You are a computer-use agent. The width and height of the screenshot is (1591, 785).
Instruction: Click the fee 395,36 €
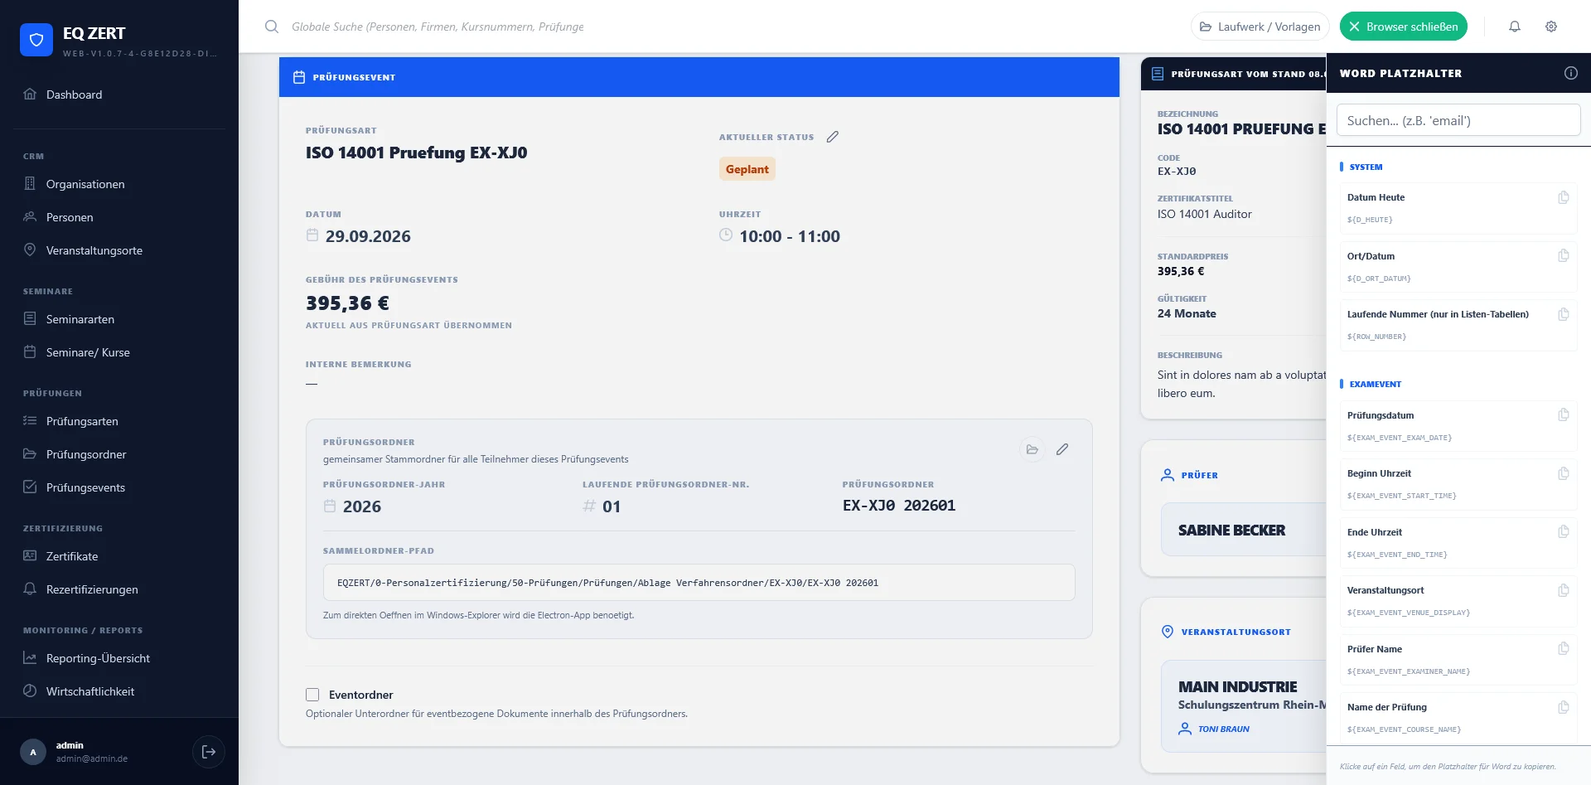(347, 303)
